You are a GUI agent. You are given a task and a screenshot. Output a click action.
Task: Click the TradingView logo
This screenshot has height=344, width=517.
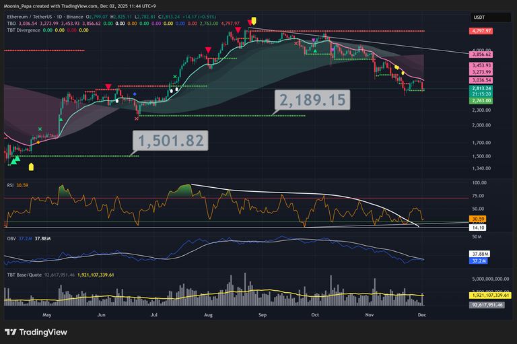pos(38,332)
